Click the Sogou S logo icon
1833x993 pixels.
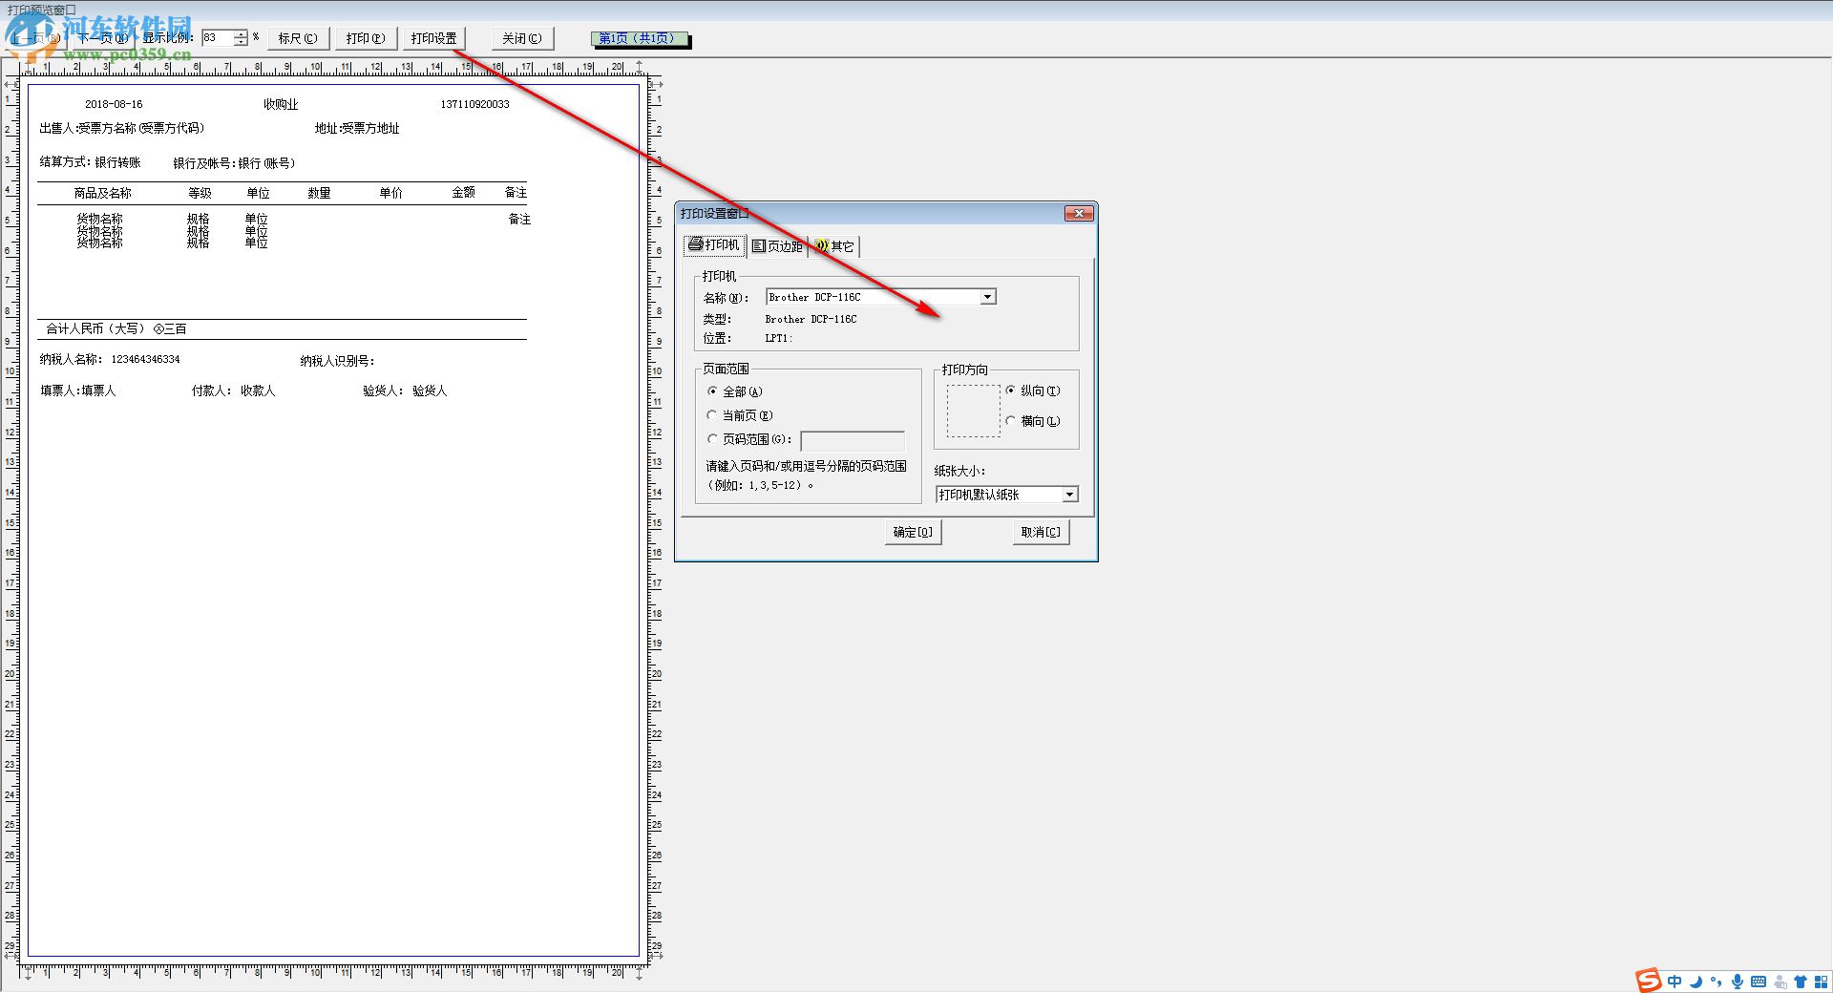(1649, 981)
